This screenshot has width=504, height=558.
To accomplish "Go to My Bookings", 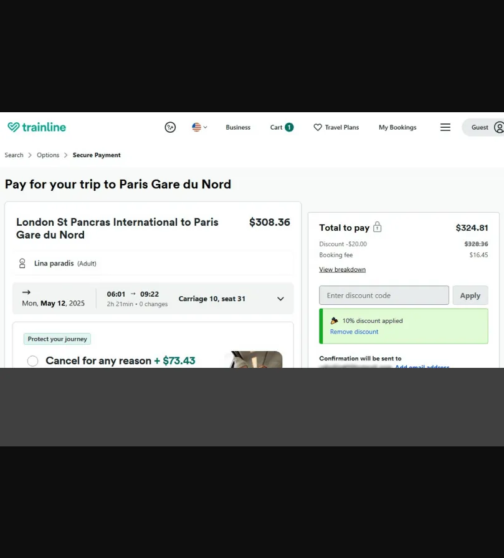I will point(397,127).
